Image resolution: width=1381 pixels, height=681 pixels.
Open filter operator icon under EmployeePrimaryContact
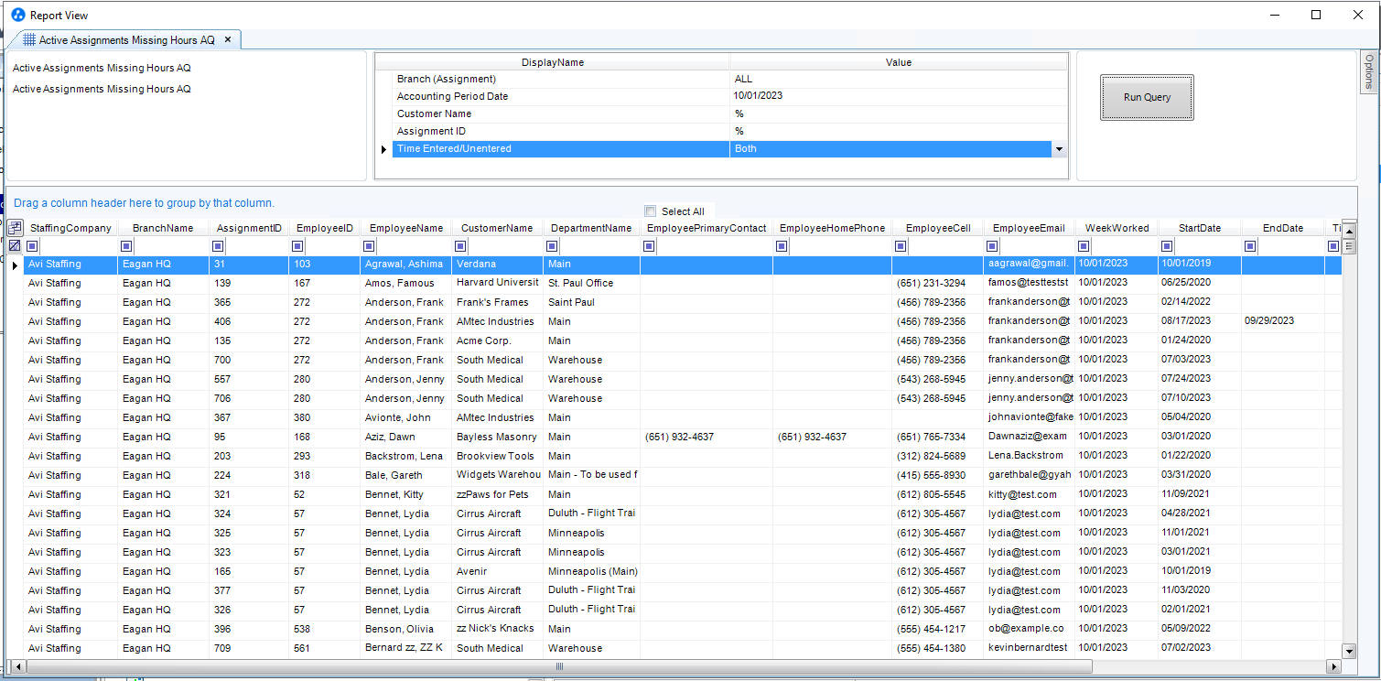tap(649, 246)
